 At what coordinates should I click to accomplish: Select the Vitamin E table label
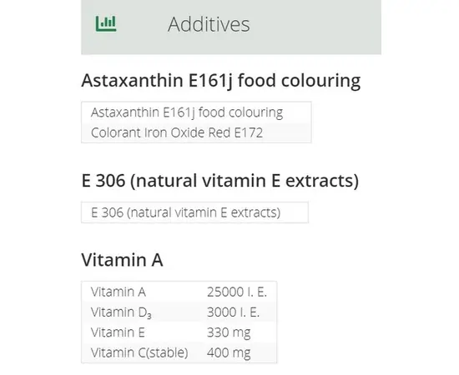click(118, 332)
